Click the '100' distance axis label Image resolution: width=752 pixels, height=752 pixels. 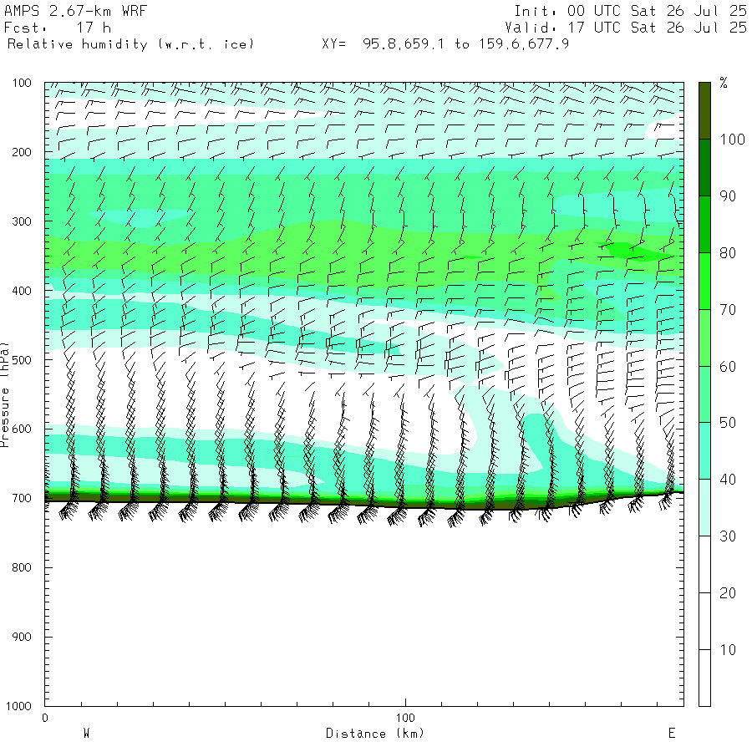point(405,718)
